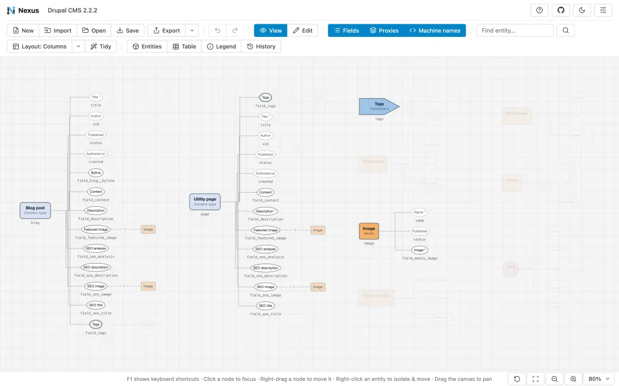Expand the layout options chevron

(78, 46)
